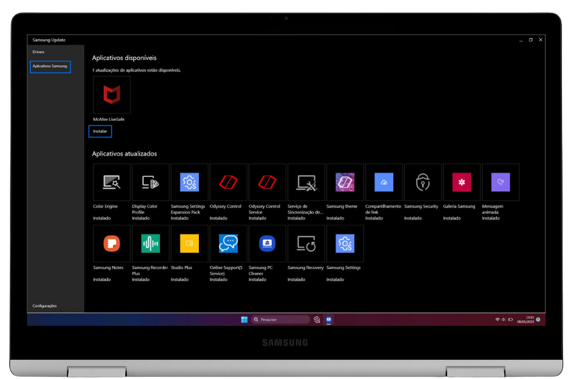Open the Wi-Fi network tray icon
The width and height of the screenshot is (573, 379).
click(x=497, y=320)
